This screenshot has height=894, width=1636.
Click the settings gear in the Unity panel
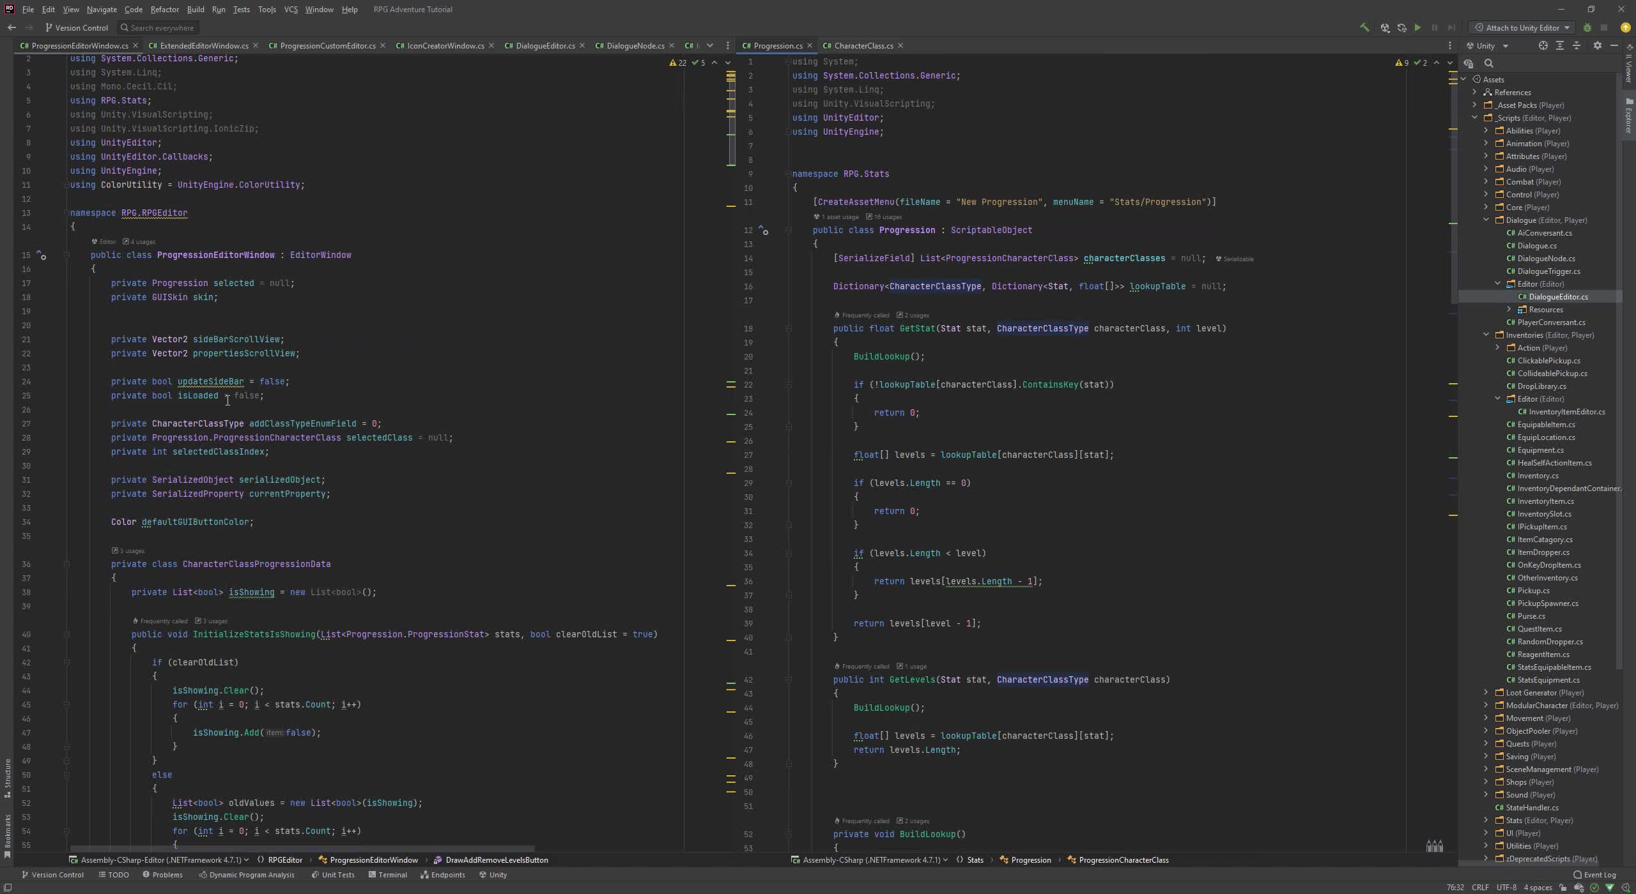click(x=1598, y=45)
